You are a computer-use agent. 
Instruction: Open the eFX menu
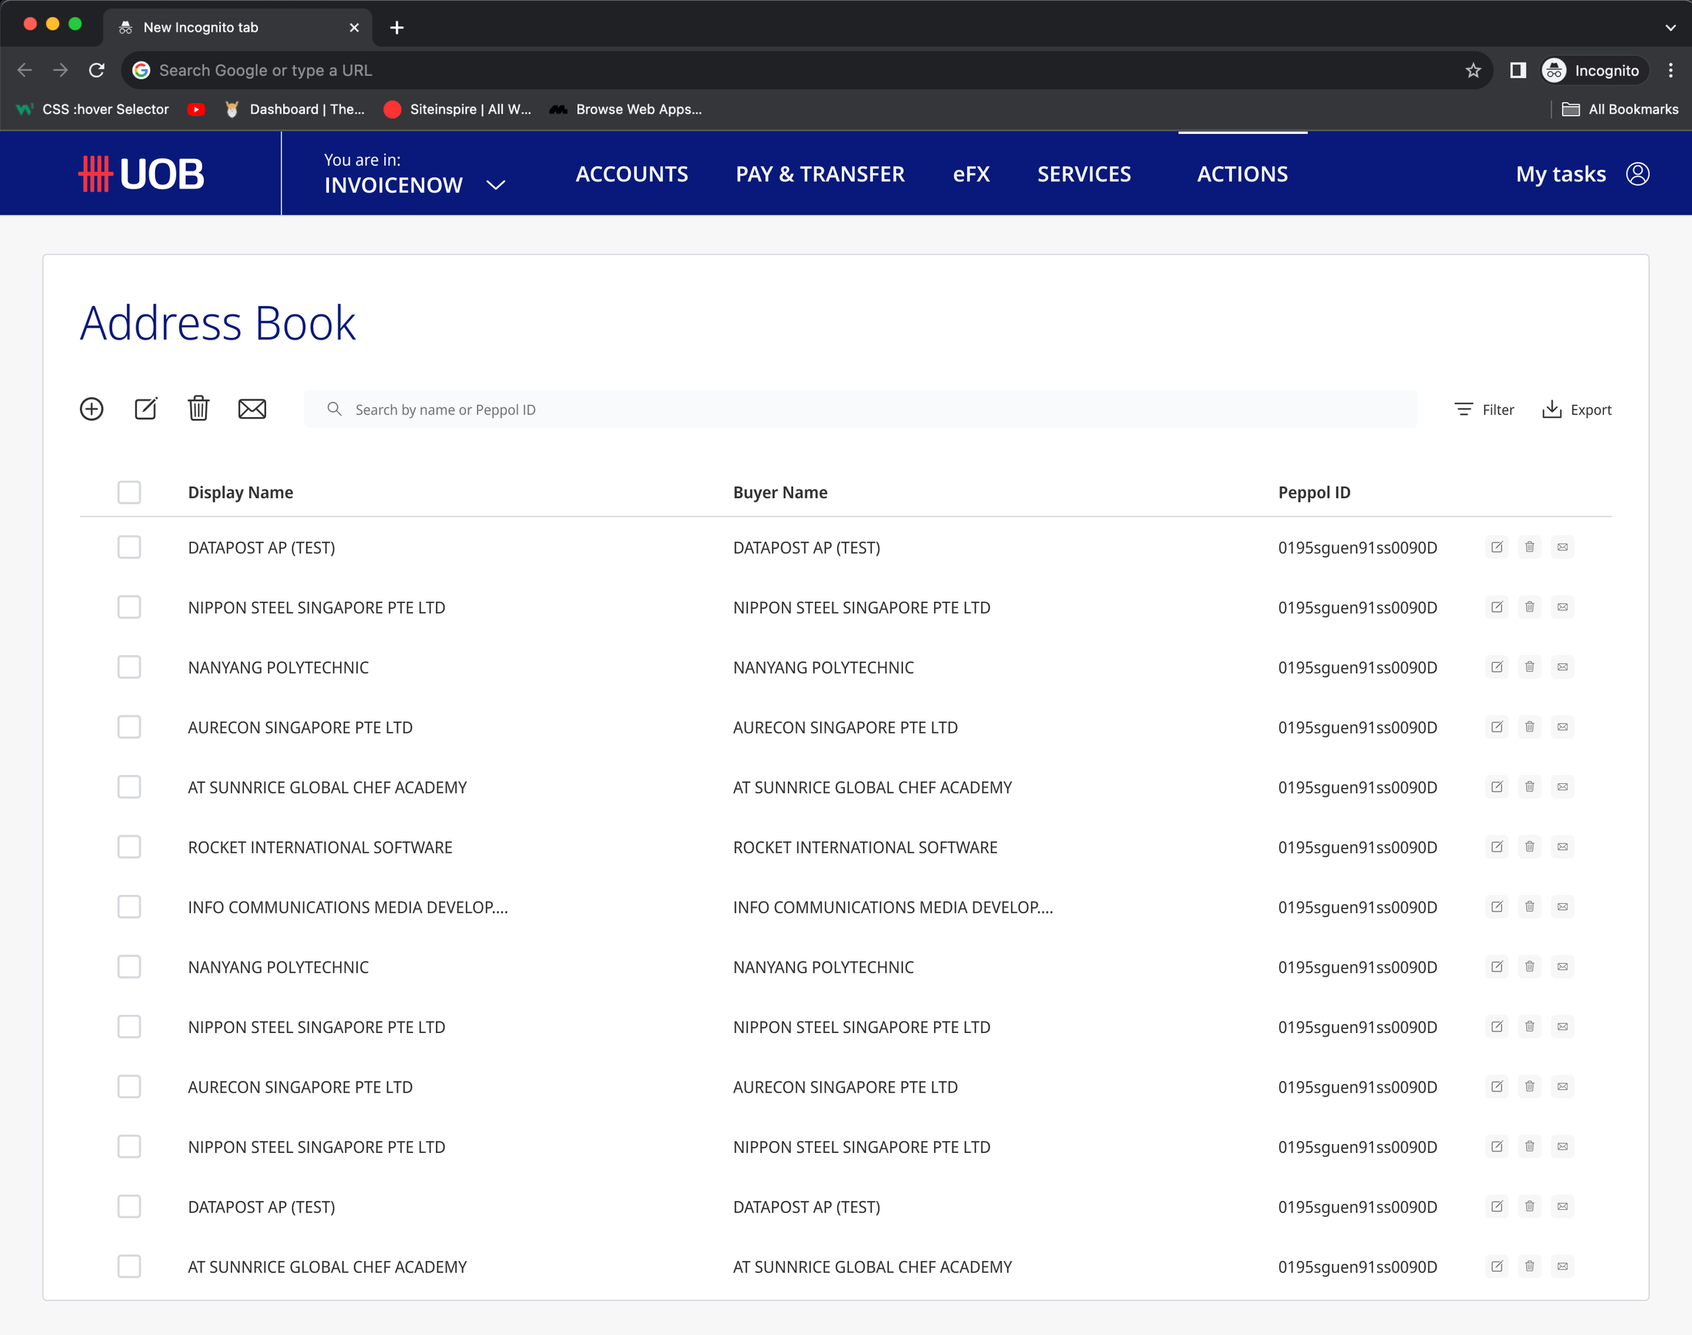pos(971,173)
